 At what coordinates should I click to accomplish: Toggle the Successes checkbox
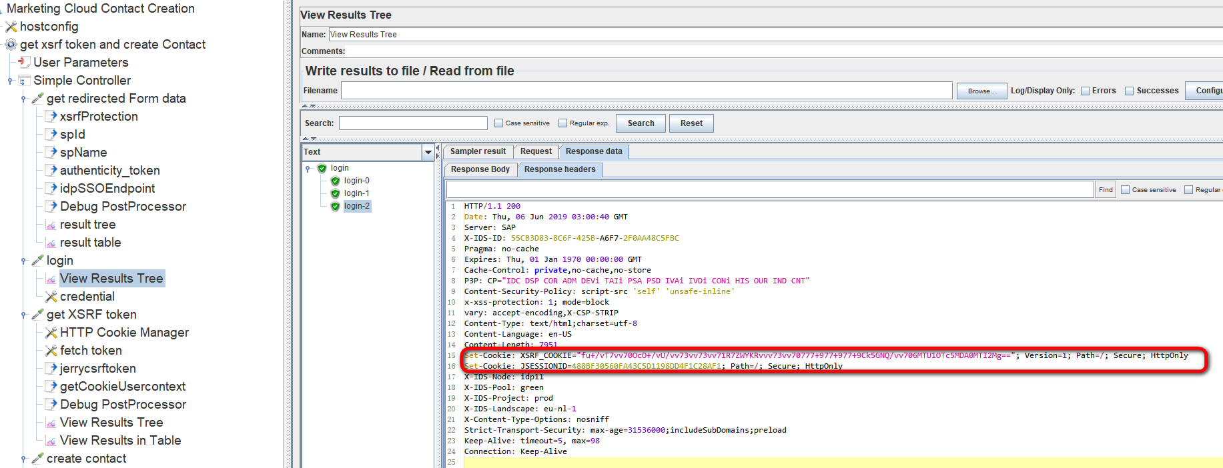click(x=1130, y=91)
